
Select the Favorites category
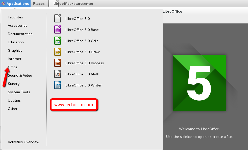coord(15,17)
